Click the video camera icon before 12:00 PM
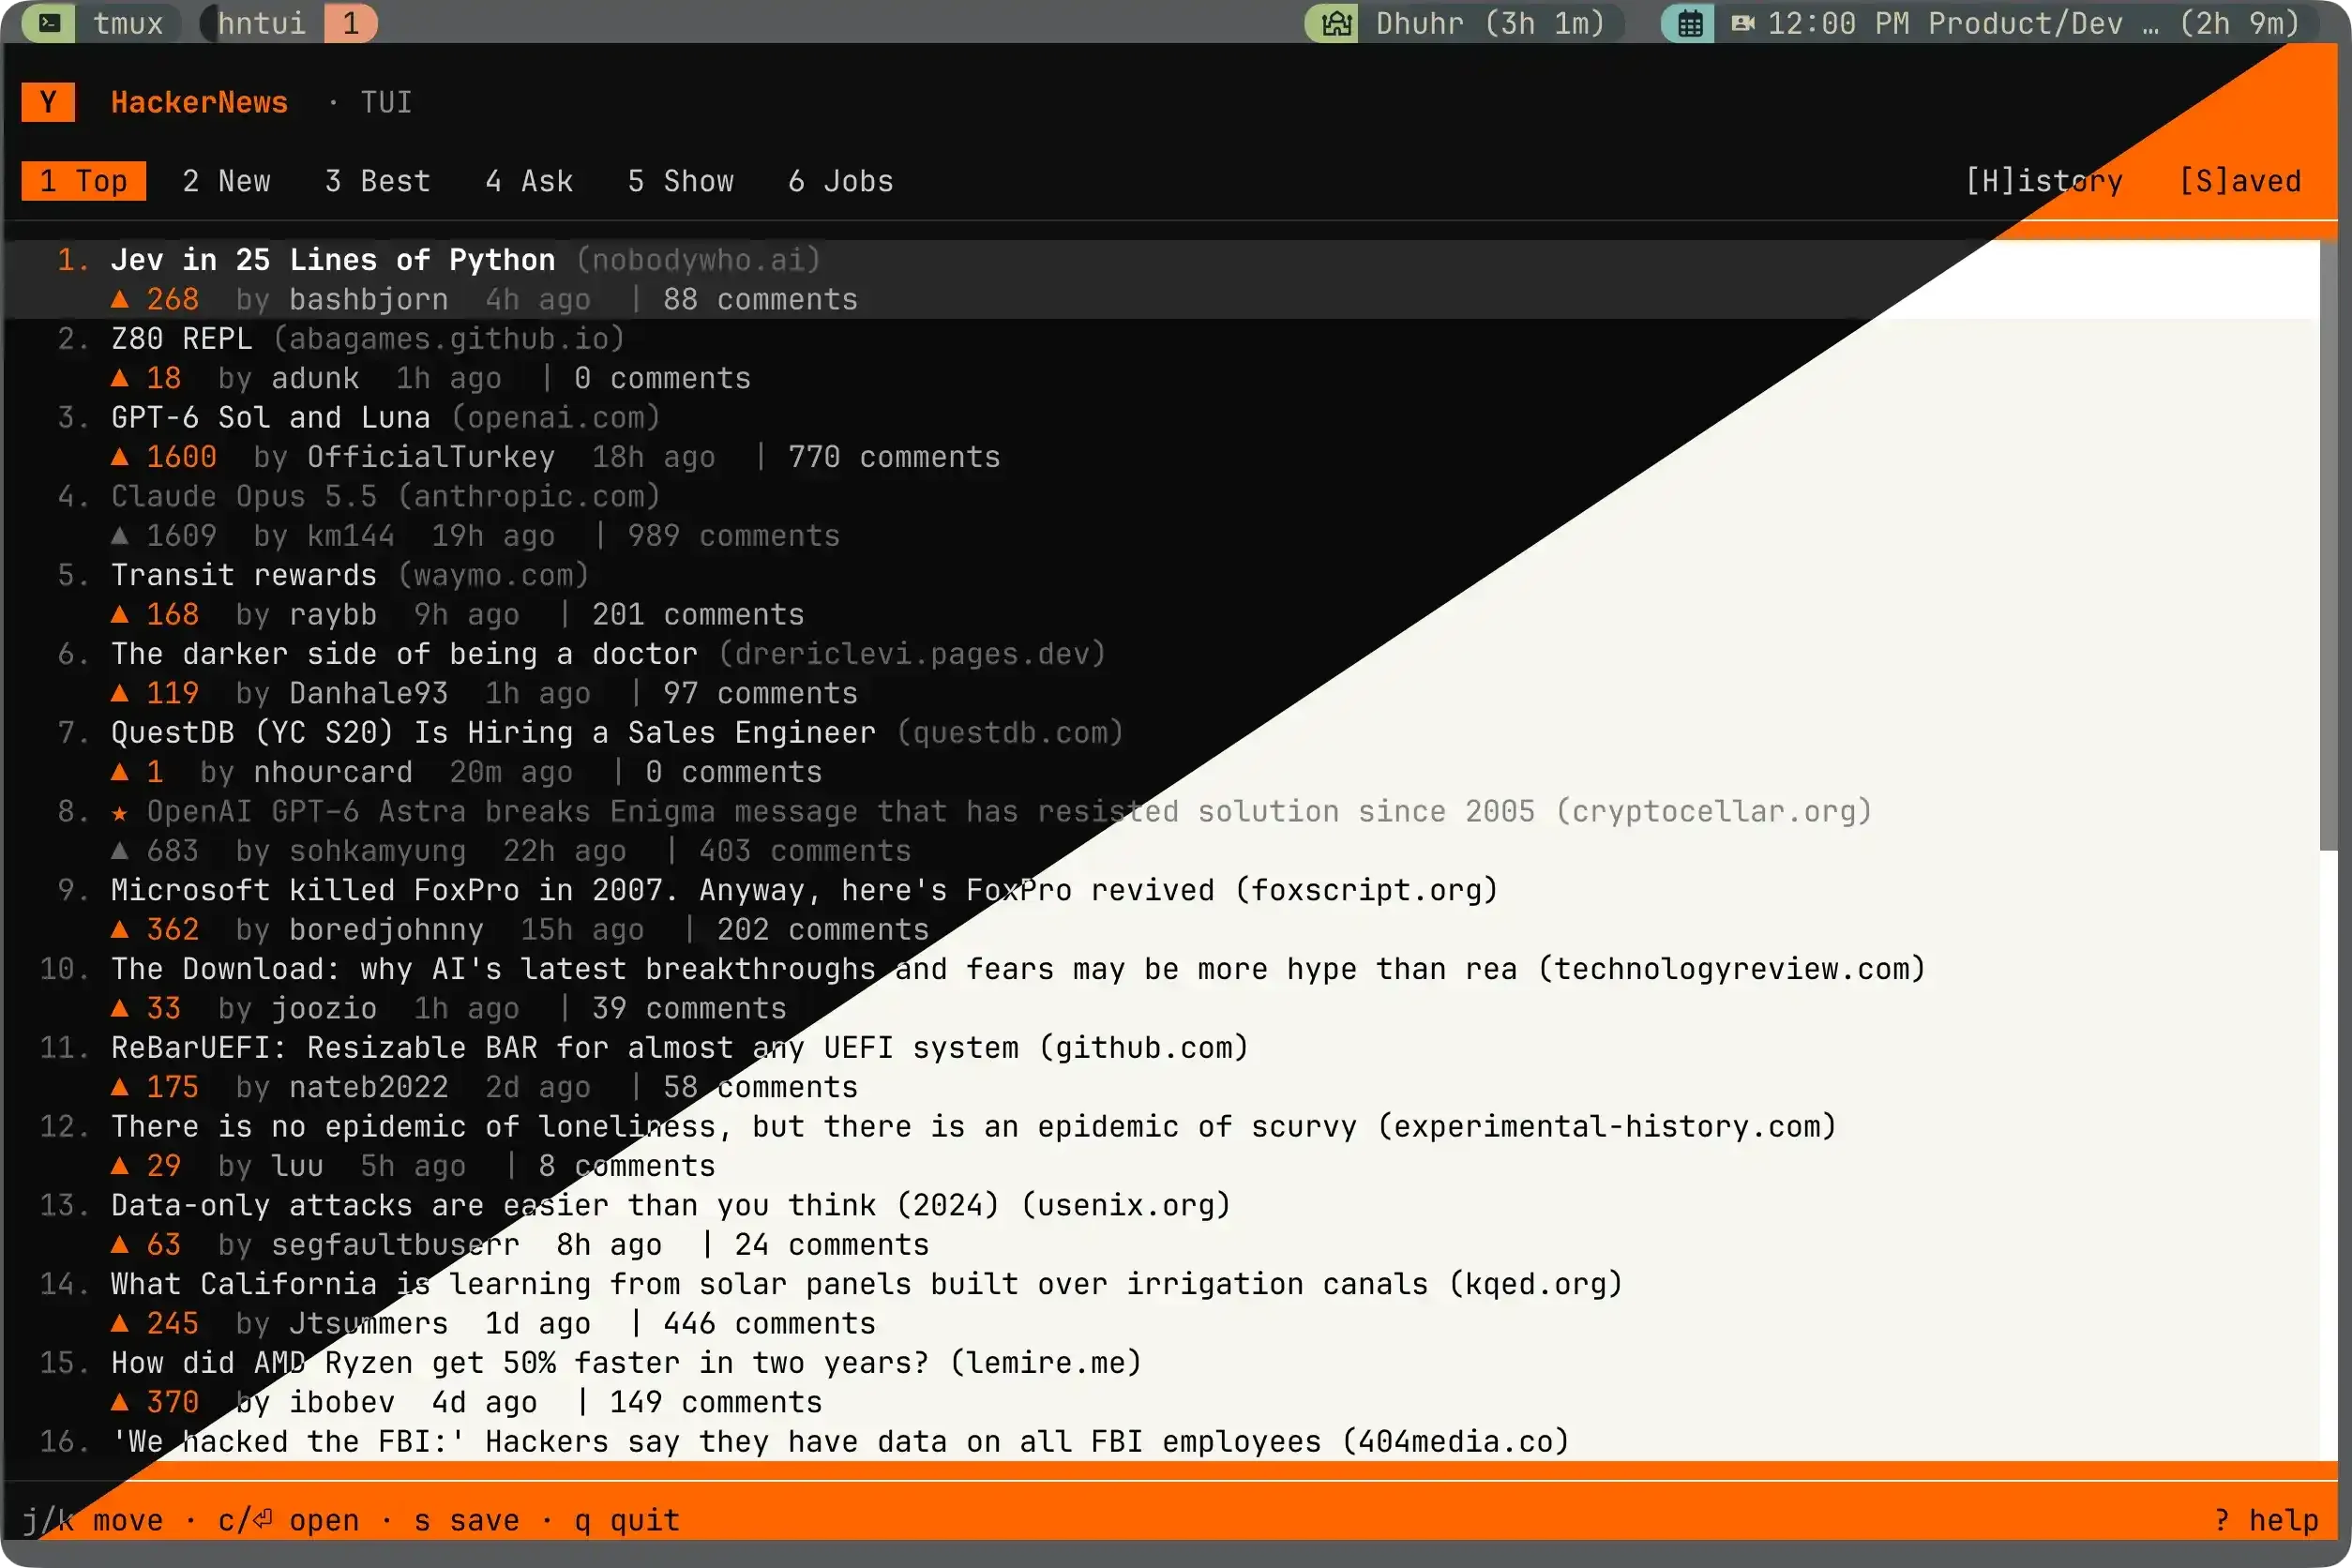Image resolution: width=2352 pixels, height=1568 pixels. coord(1743,22)
